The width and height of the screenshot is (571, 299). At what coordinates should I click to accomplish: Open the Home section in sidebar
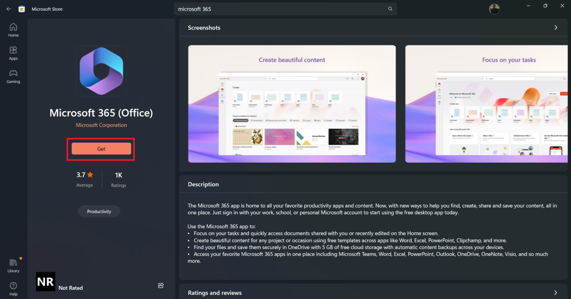click(13, 30)
